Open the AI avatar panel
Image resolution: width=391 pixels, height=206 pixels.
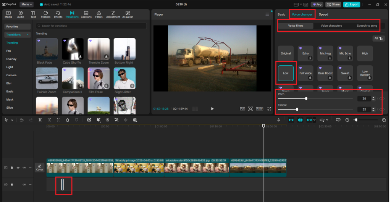[128, 14]
